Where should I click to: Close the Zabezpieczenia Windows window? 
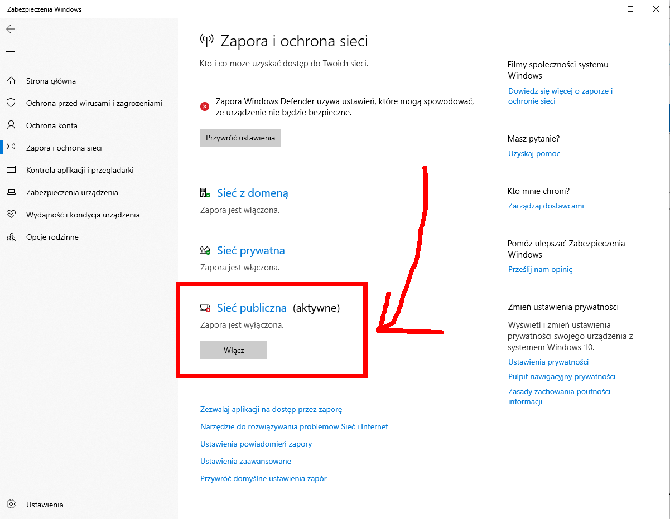[656, 9]
